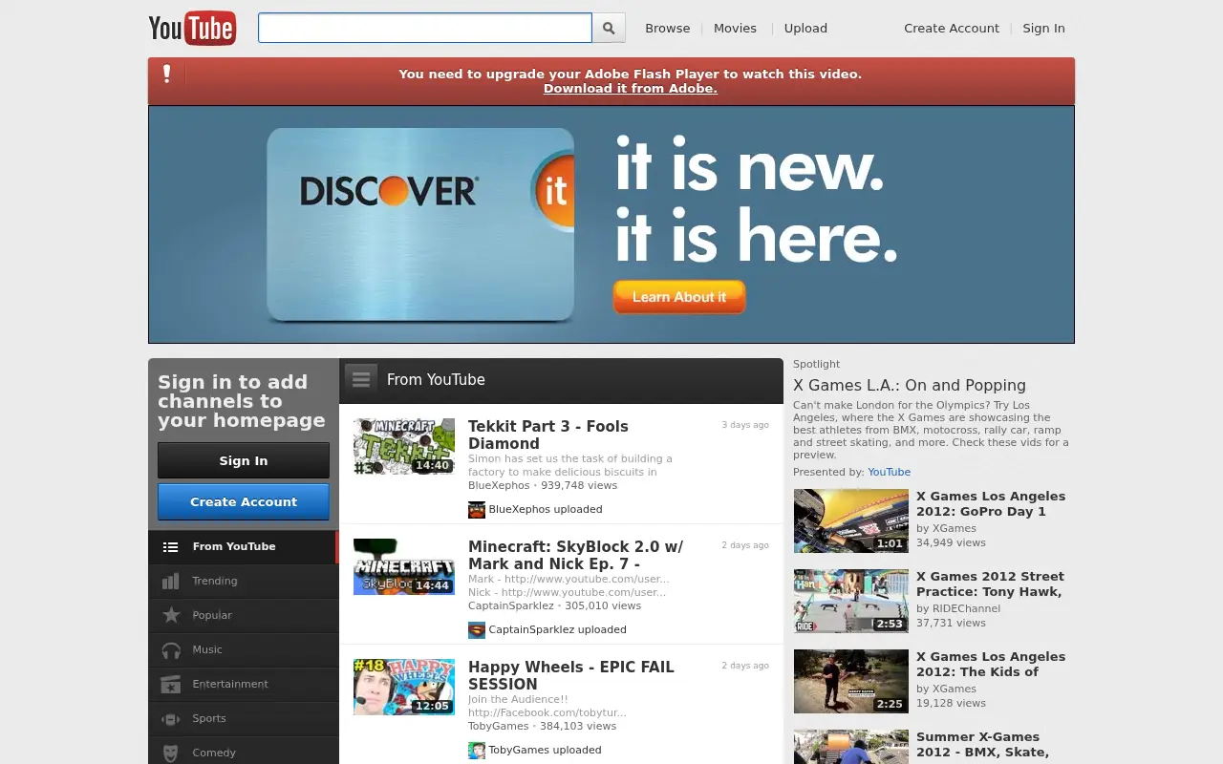Open the Tekkit Part 3 - Fools Diamond title
The width and height of the screenshot is (1223, 764).
tap(548, 435)
